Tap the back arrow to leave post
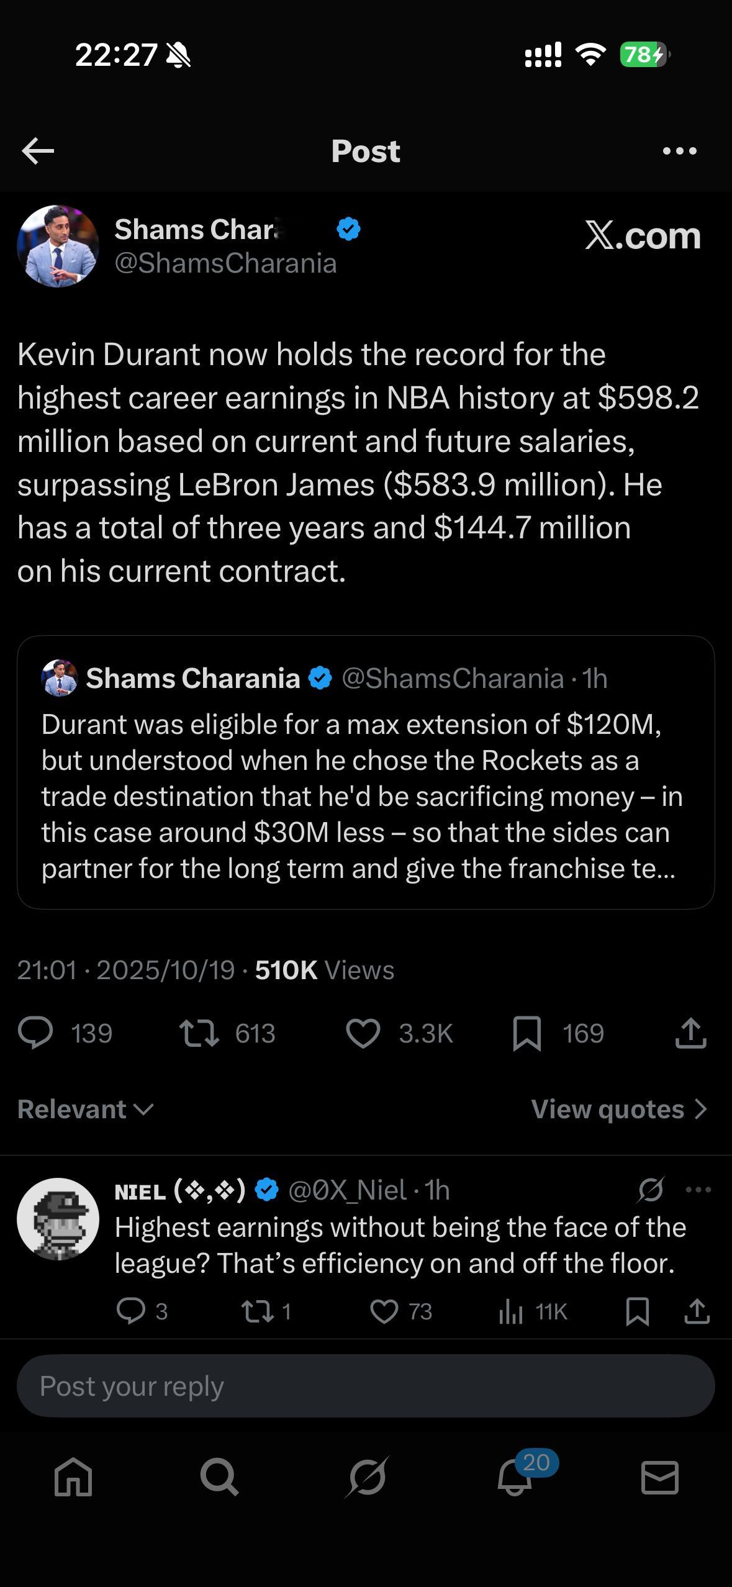The image size is (732, 1587). [x=38, y=151]
